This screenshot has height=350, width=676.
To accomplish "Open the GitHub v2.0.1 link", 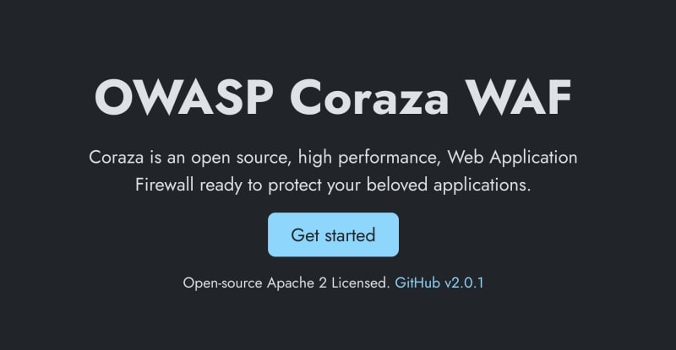I will point(439,283).
